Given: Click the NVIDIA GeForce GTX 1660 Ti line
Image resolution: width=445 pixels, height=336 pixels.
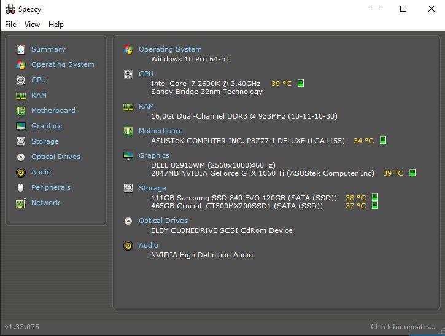Looking at the screenshot, I should pos(263,173).
